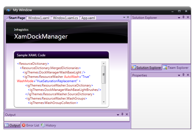Click the AutoWash="True" attribute text
Screen dimensions: 195x136
77,77
